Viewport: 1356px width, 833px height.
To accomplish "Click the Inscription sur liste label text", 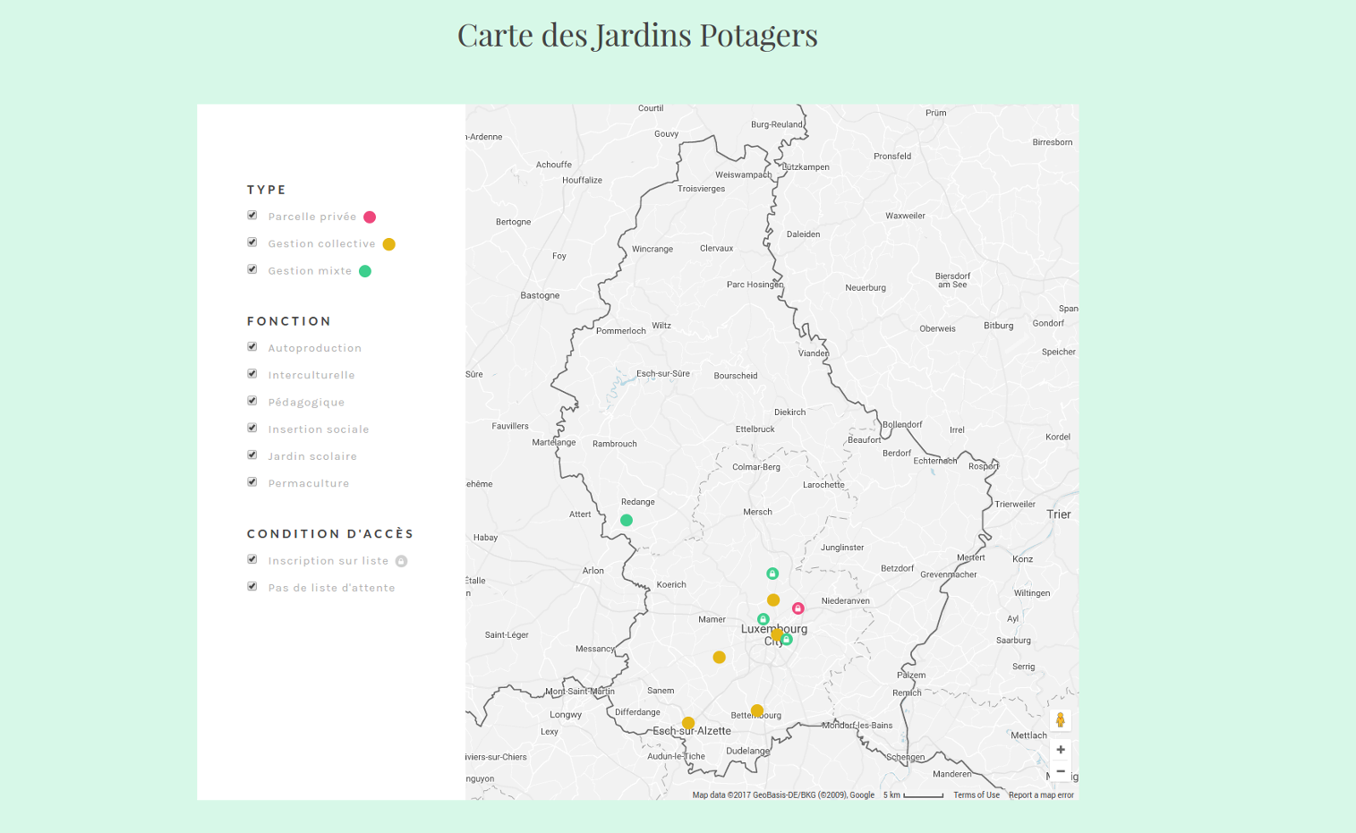I will click(328, 561).
